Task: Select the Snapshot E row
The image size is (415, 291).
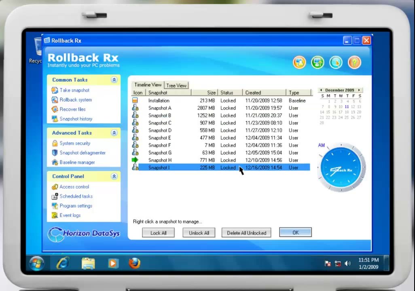Action: [221, 137]
